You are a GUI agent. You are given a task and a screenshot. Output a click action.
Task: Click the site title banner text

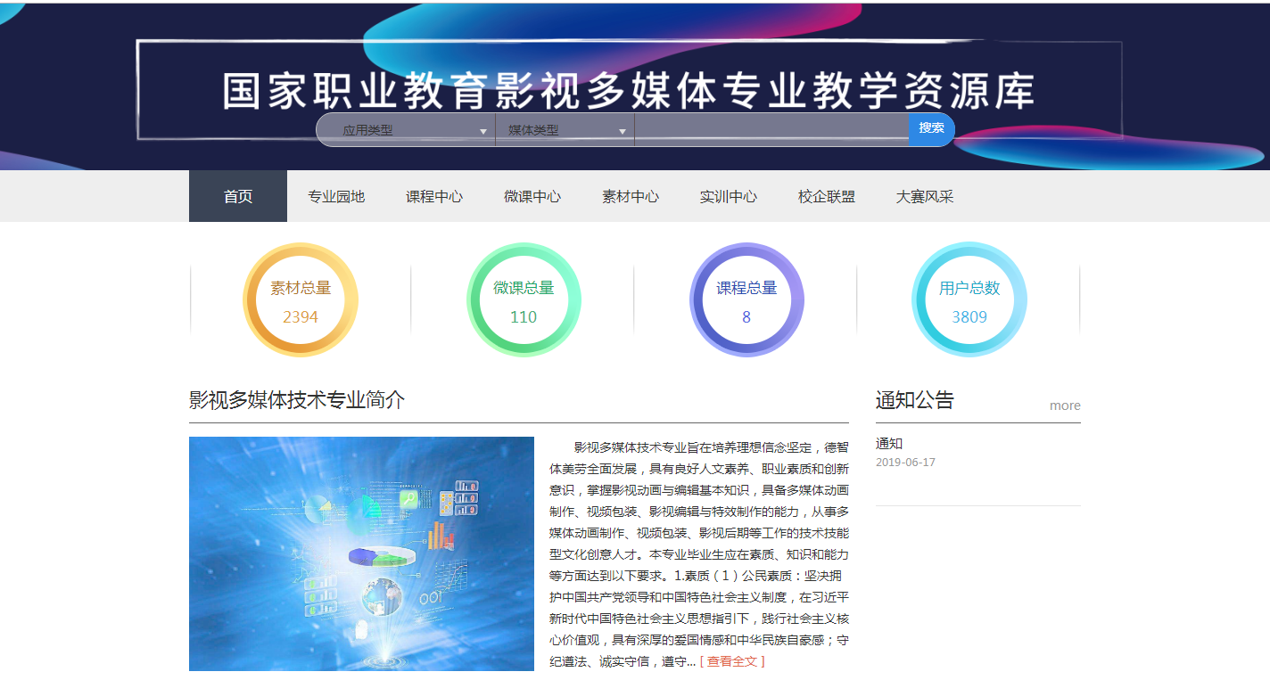tap(628, 92)
